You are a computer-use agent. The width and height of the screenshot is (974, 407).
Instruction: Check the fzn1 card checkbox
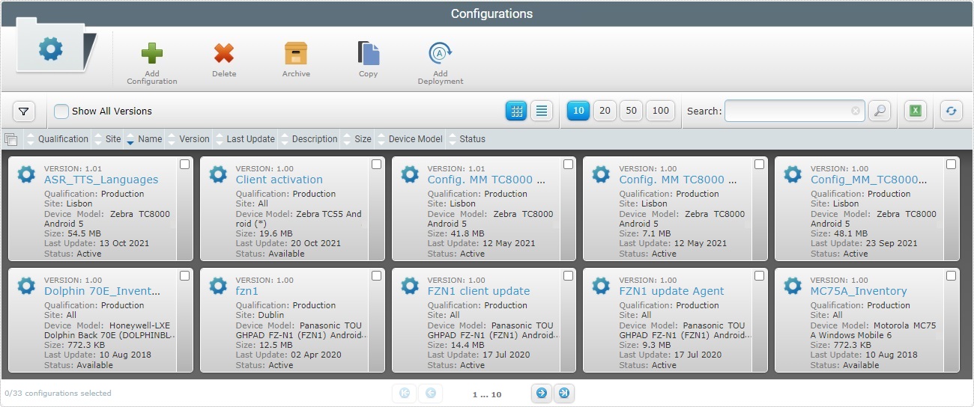click(376, 275)
